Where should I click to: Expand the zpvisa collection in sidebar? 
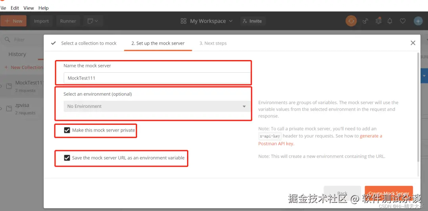(x=1, y=109)
